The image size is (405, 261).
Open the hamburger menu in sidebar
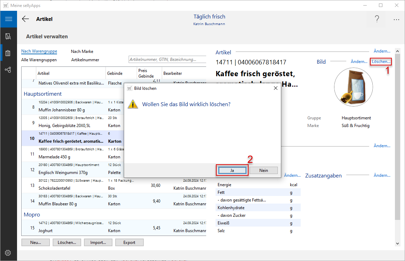pyautogui.click(x=8, y=19)
